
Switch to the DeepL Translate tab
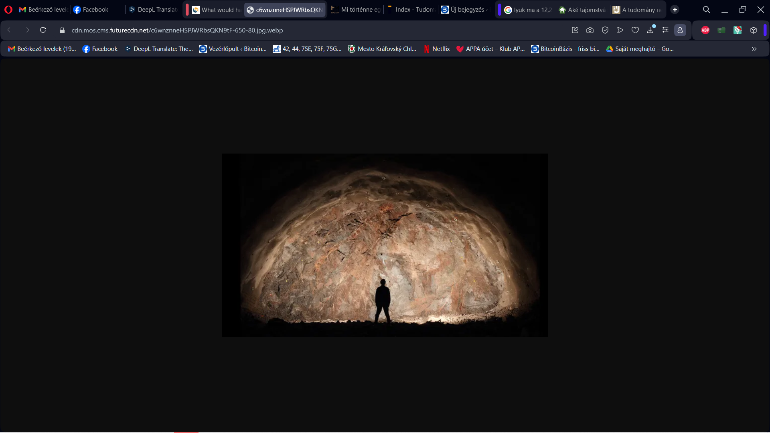point(153,10)
